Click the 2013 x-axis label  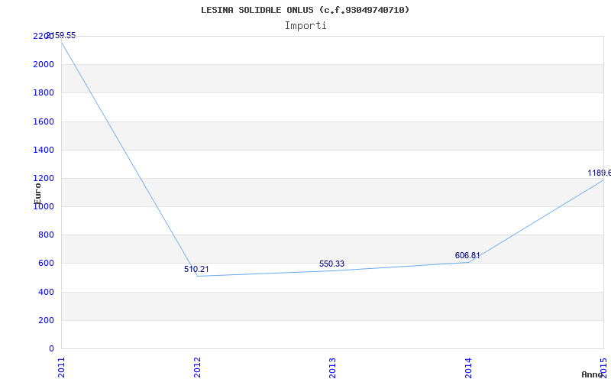click(x=332, y=367)
